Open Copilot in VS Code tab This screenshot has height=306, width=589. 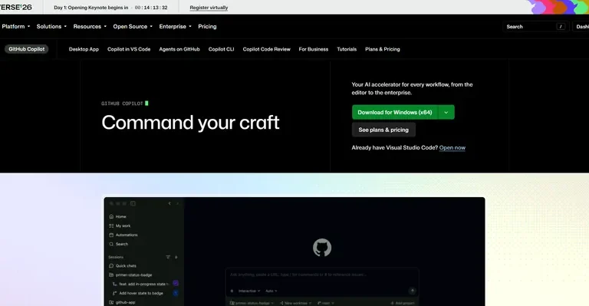coord(129,49)
